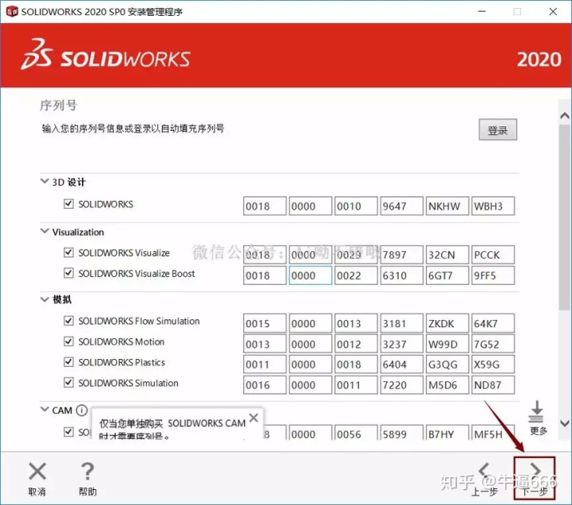Go back with the previous-step arrow
Viewport: 572px width, 505px height.
coord(484,470)
